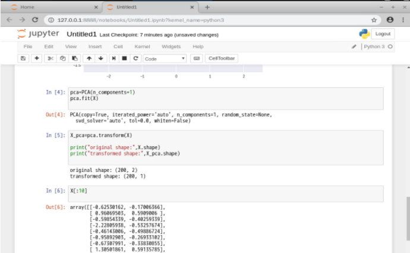Screen dimensions: 410x253
Task: Run cell and select next
Action: point(113,59)
